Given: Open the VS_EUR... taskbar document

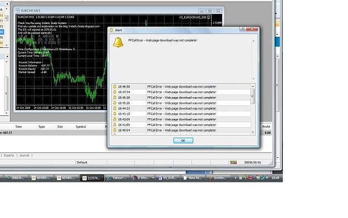Looking at the screenshot, I should [x=167, y=178].
